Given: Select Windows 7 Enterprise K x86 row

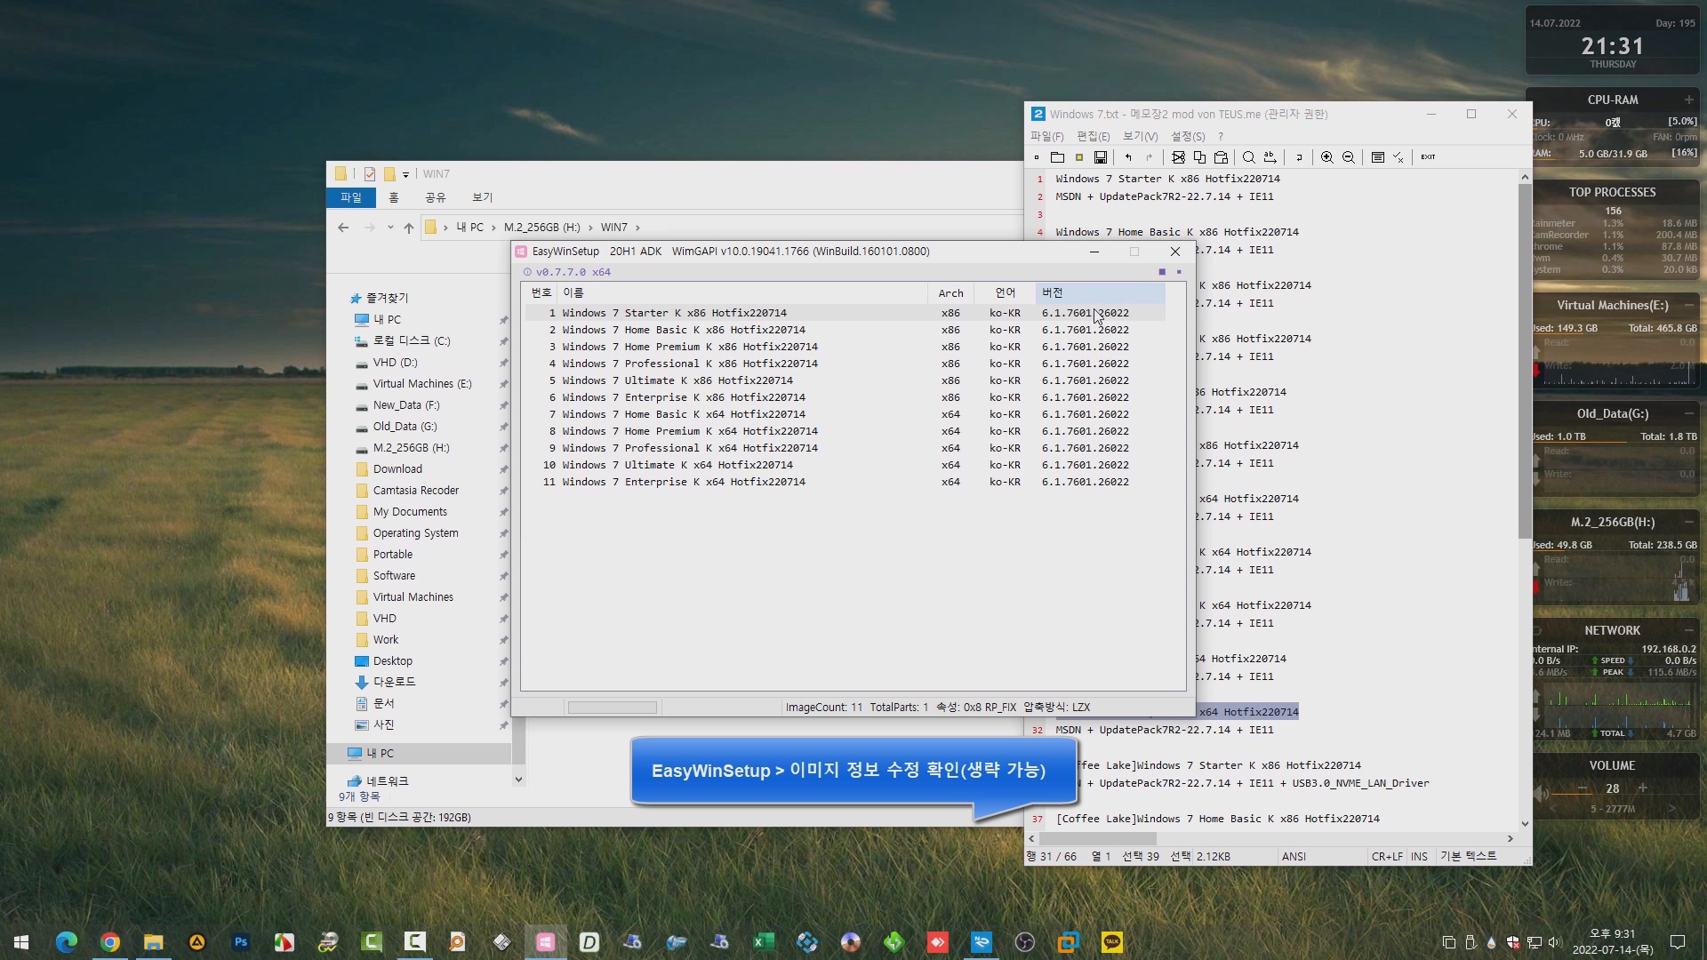Looking at the screenshot, I should point(845,397).
